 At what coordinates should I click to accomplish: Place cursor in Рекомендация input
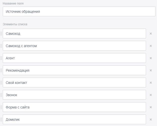74,70
